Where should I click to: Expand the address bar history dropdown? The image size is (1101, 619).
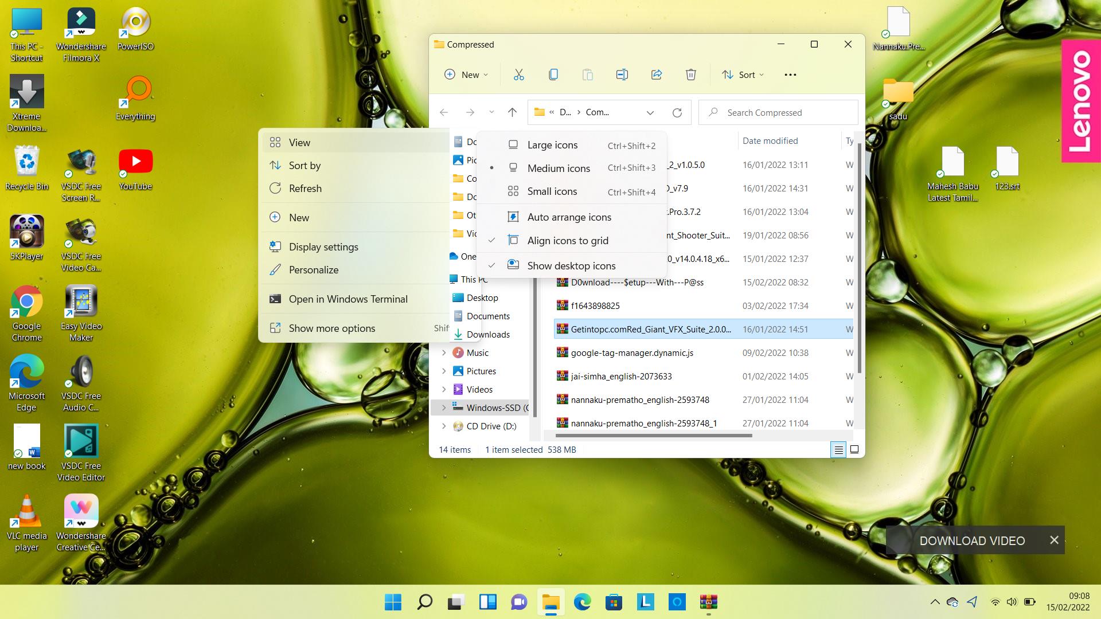(650, 112)
